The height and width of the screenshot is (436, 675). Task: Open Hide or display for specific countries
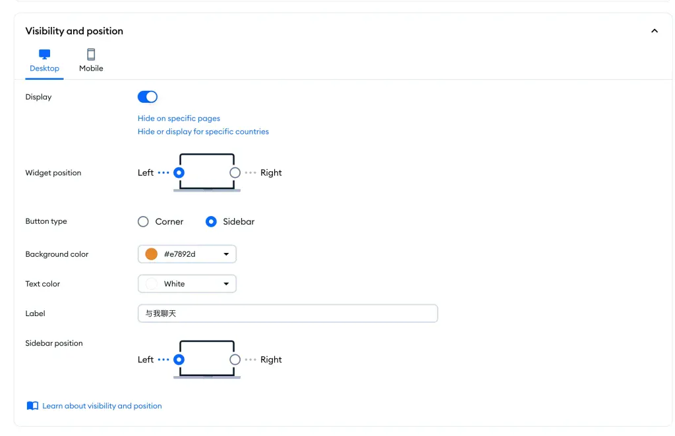203,132
